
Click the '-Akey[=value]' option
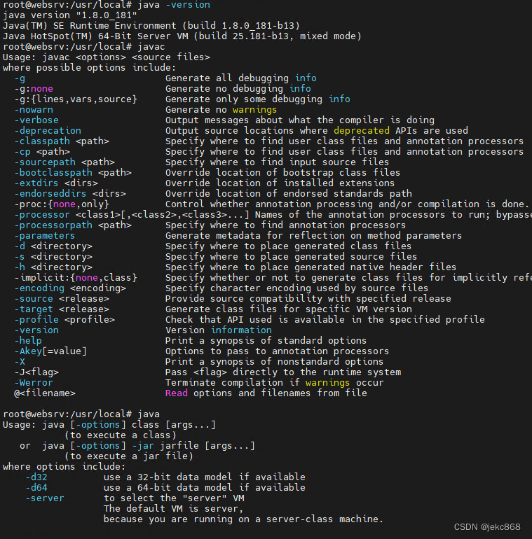[x=50, y=351]
